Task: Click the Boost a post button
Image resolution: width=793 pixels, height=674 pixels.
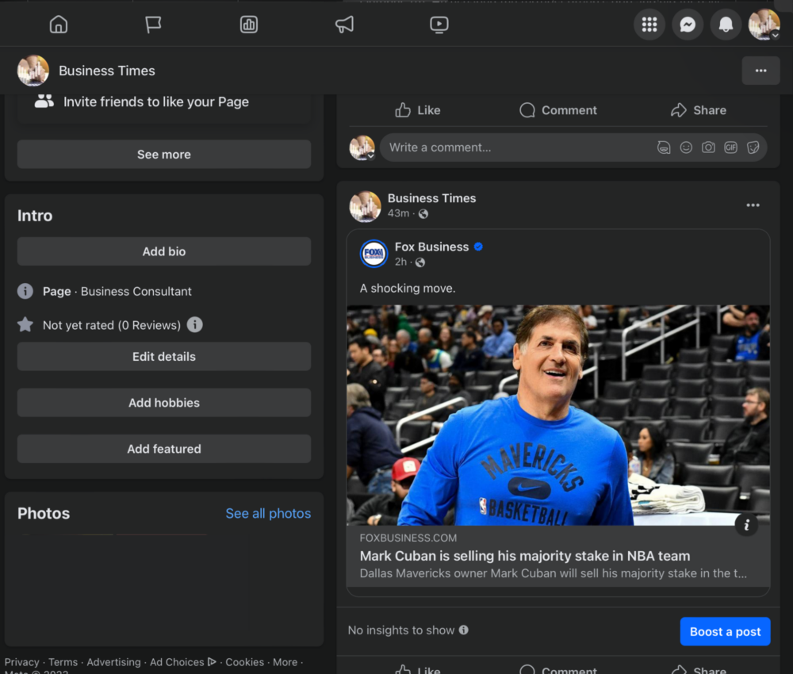Action: click(726, 631)
